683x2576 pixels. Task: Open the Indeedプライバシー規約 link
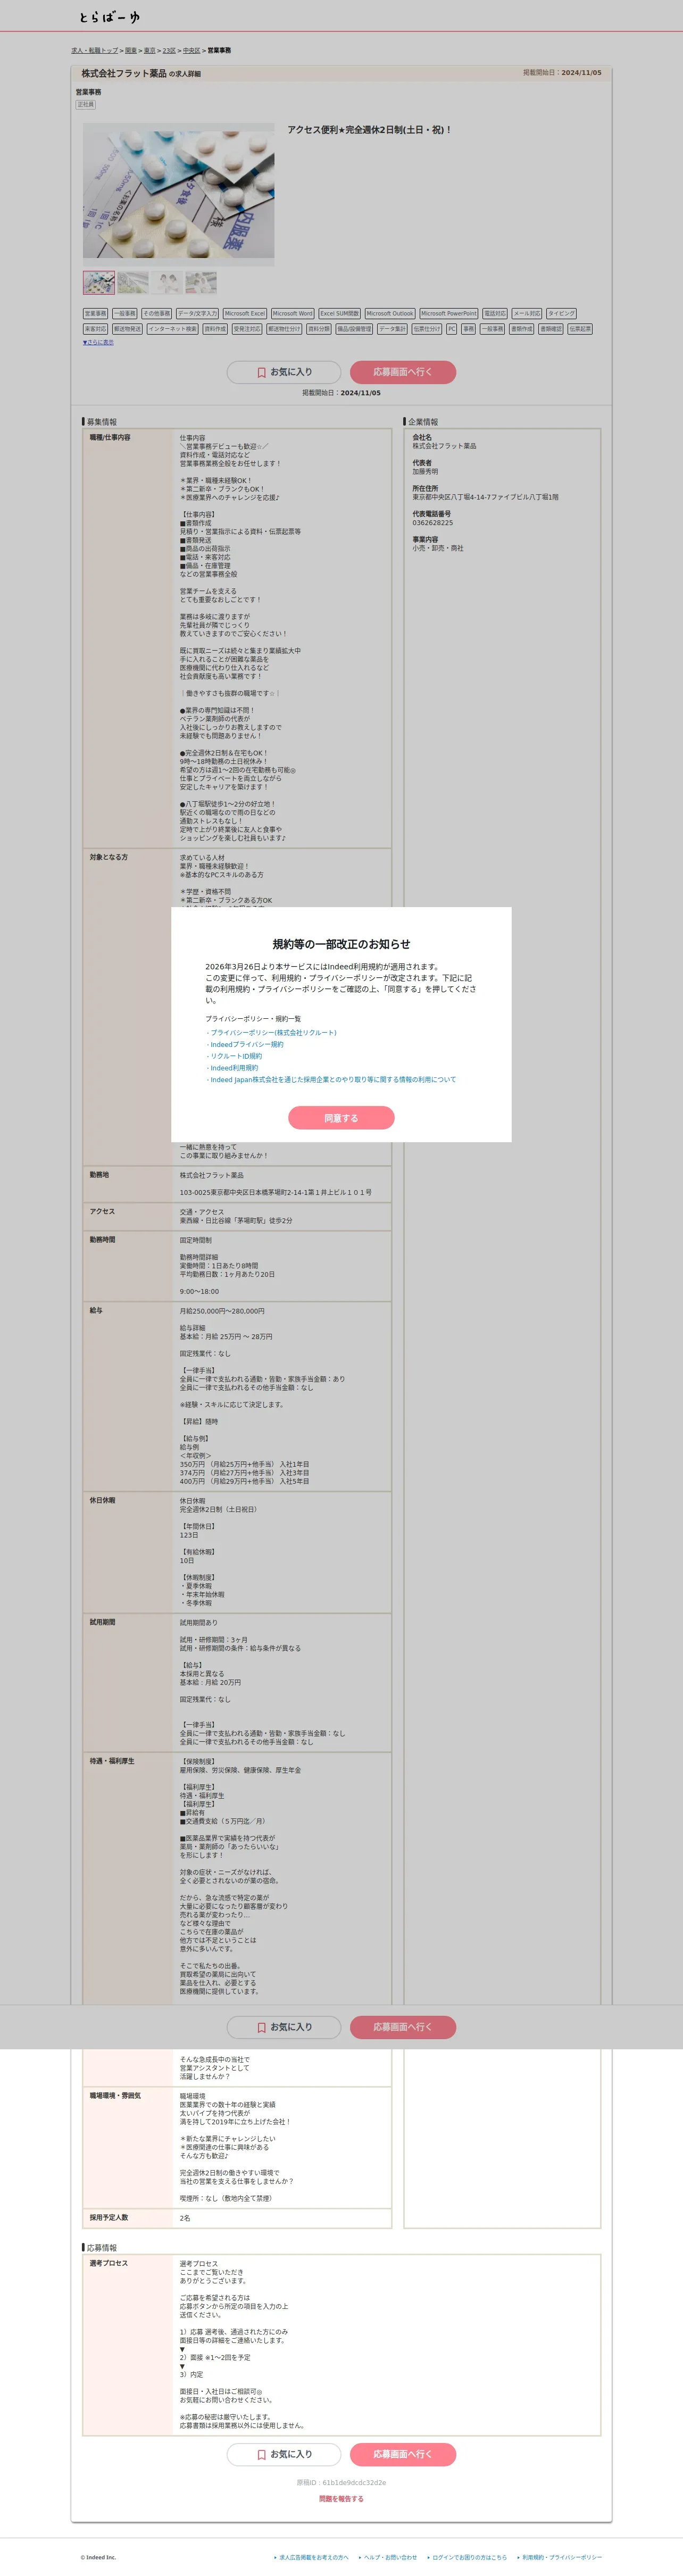point(246,1044)
